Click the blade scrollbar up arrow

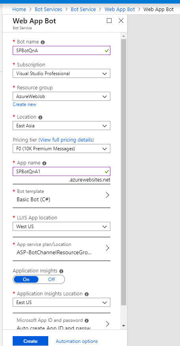tap(123, 36)
